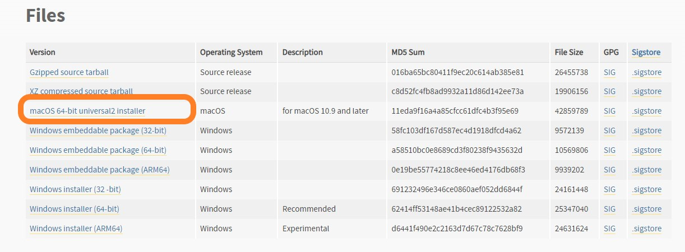Open .sigstore for Gzipped source tarball
The image size is (685, 252).
(x=646, y=72)
